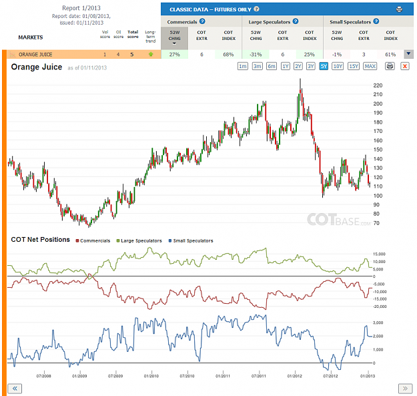417x396 pixels.
Task: Toggle the Small Speculators legend series
Action: coord(191,240)
